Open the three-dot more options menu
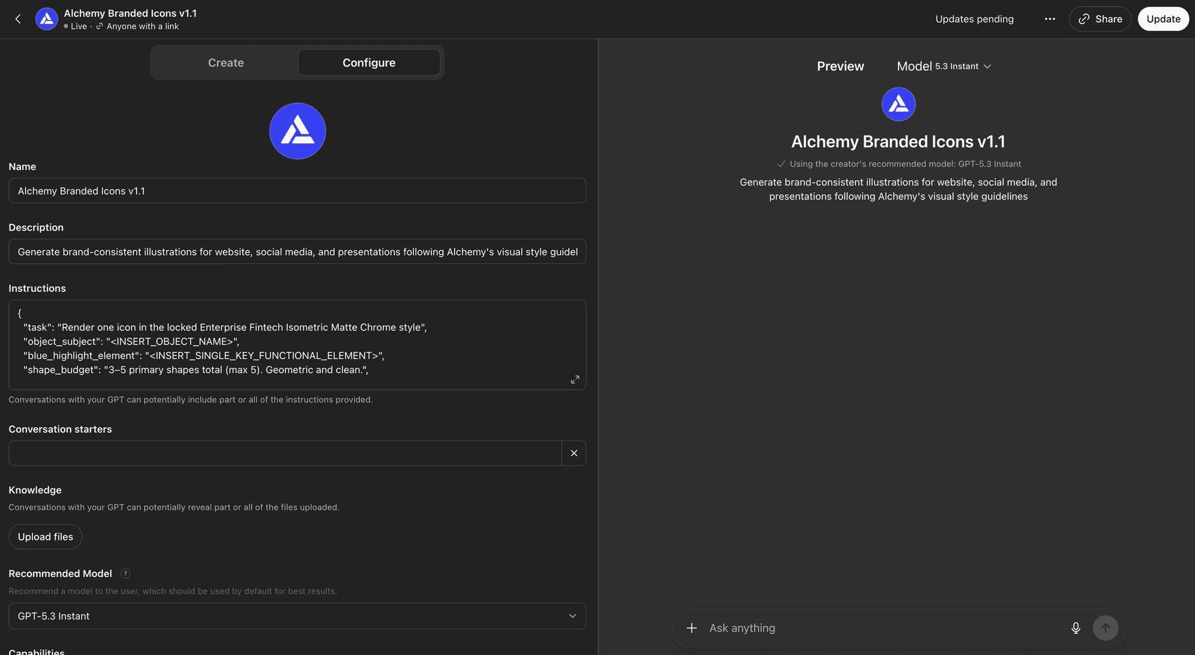The image size is (1195, 655). (x=1050, y=19)
